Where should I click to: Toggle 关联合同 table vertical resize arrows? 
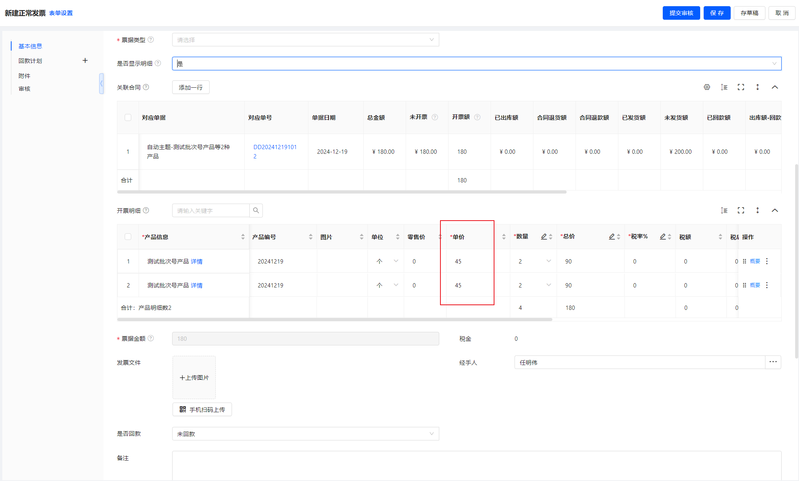click(x=757, y=87)
